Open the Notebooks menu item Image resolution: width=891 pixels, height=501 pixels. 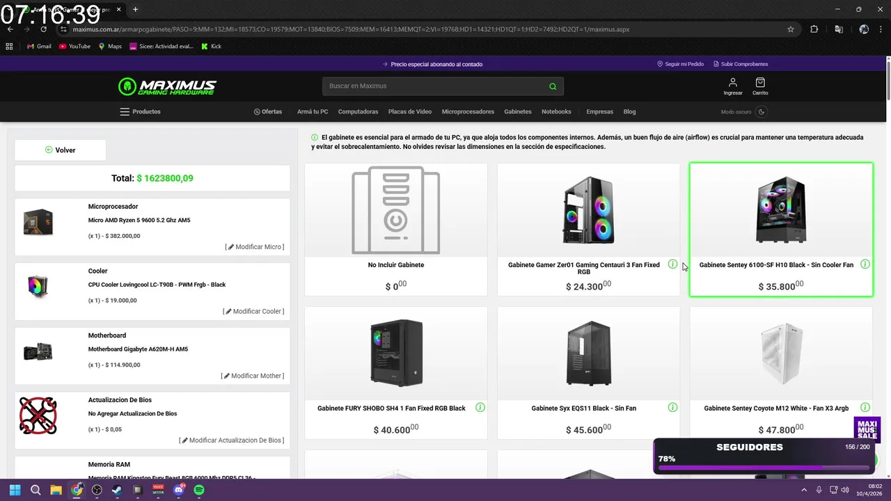tap(556, 111)
